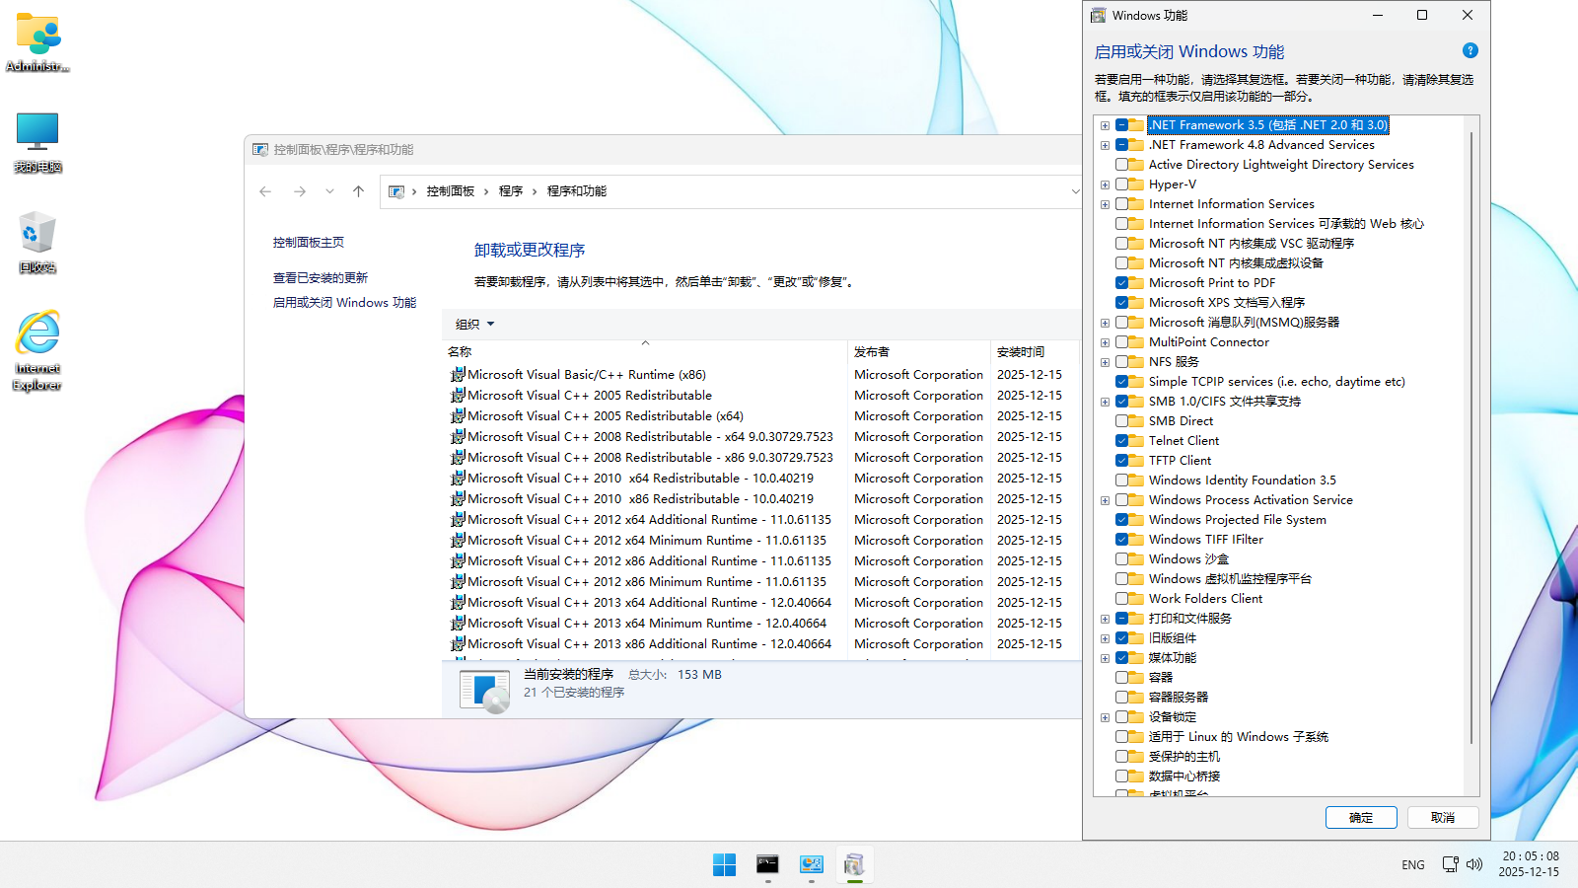The width and height of the screenshot is (1578, 888).
Task: Switch to the Windows Features taskbar icon
Action: coord(854,865)
